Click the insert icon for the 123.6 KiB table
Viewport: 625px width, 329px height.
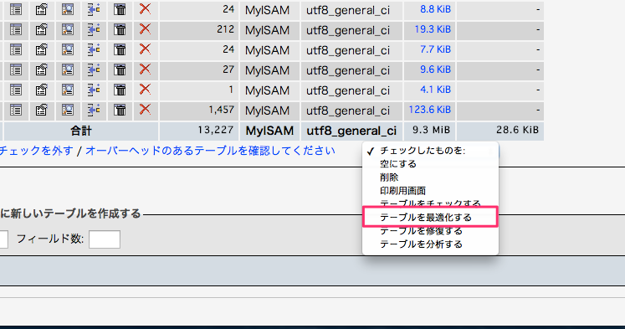tap(94, 110)
